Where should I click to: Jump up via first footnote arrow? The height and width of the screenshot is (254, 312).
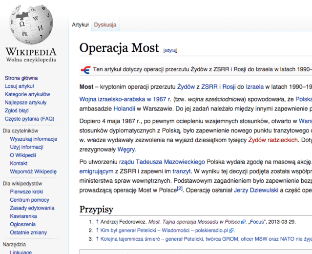(x=97, y=222)
